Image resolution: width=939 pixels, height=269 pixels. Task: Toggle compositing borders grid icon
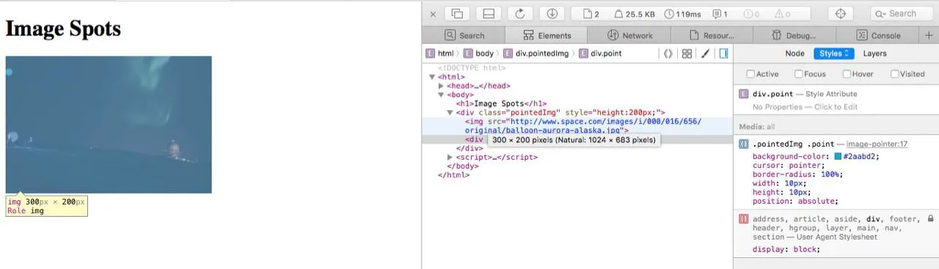(687, 54)
